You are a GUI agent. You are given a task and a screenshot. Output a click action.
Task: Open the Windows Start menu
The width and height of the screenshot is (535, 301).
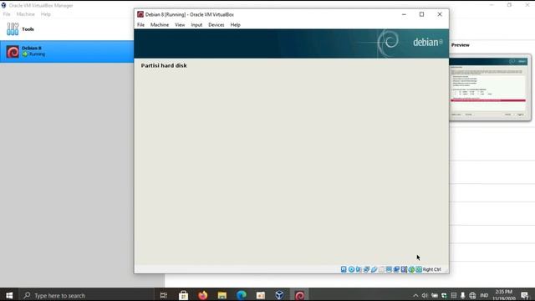click(x=9, y=295)
